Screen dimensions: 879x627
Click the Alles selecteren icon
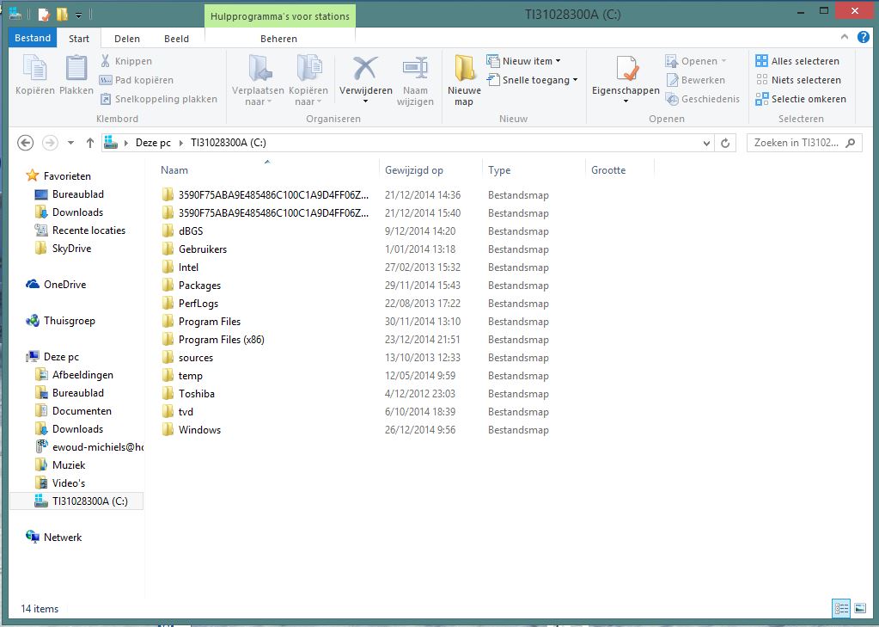tap(761, 61)
